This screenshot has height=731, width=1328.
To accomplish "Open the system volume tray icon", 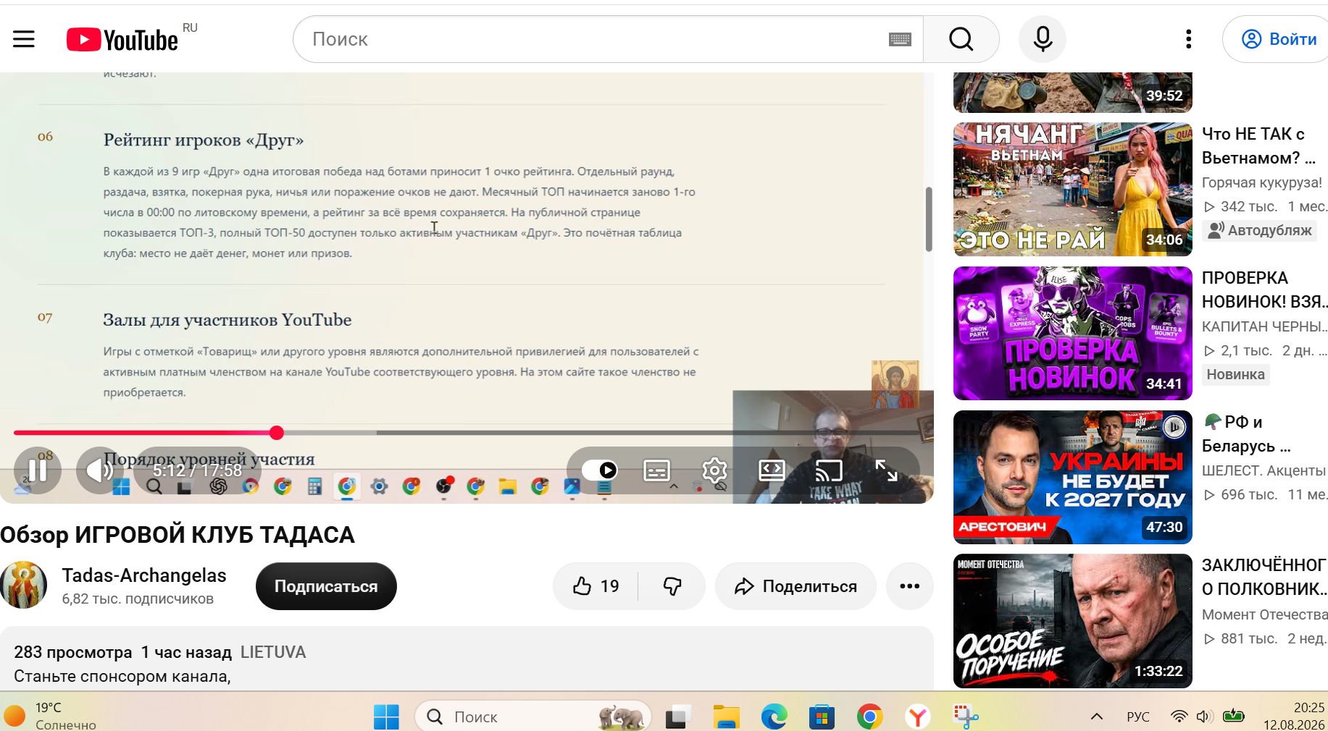I will coord(1205,717).
